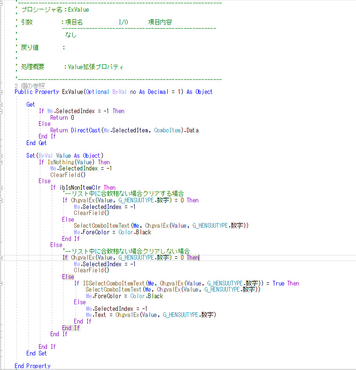Click the 'ibIsNonItemClr' variable
The height and width of the screenshot is (370, 356).
(x=80, y=188)
